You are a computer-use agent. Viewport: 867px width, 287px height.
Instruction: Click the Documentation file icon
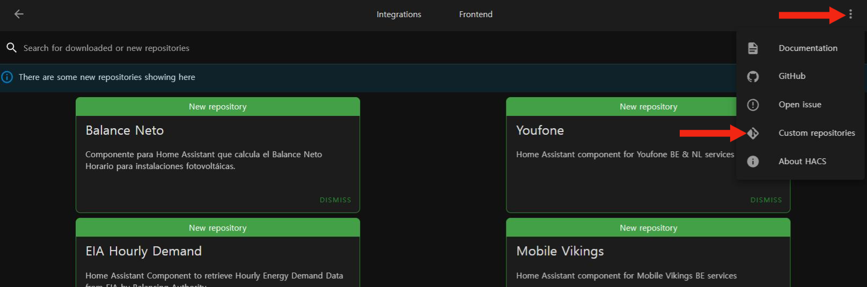(x=753, y=48)
